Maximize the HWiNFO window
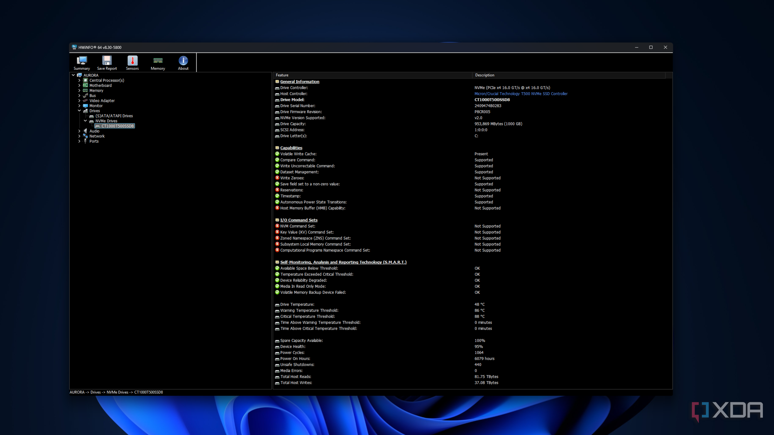774x435 pixels. pos(651,47)
